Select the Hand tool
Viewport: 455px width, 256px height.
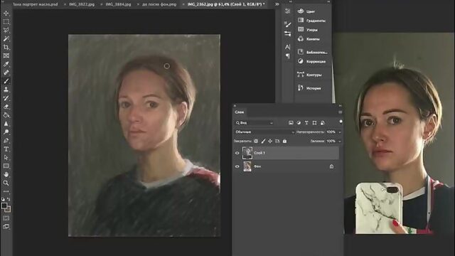click(6, 174)
